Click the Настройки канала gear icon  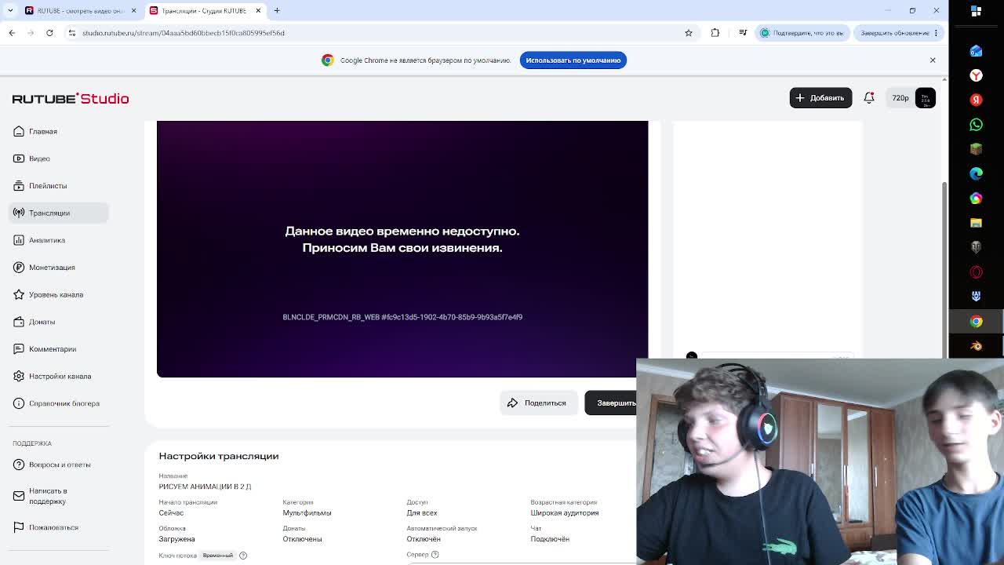(19, 376)
